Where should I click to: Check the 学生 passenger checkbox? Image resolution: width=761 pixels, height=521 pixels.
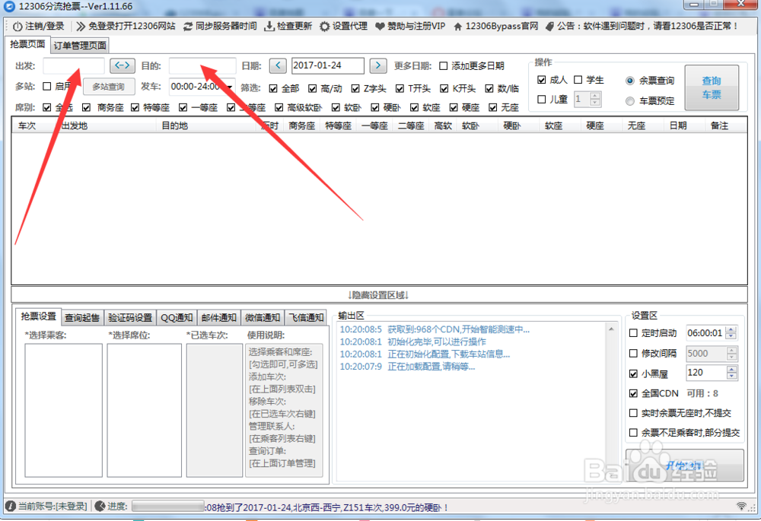pos(578,80)
